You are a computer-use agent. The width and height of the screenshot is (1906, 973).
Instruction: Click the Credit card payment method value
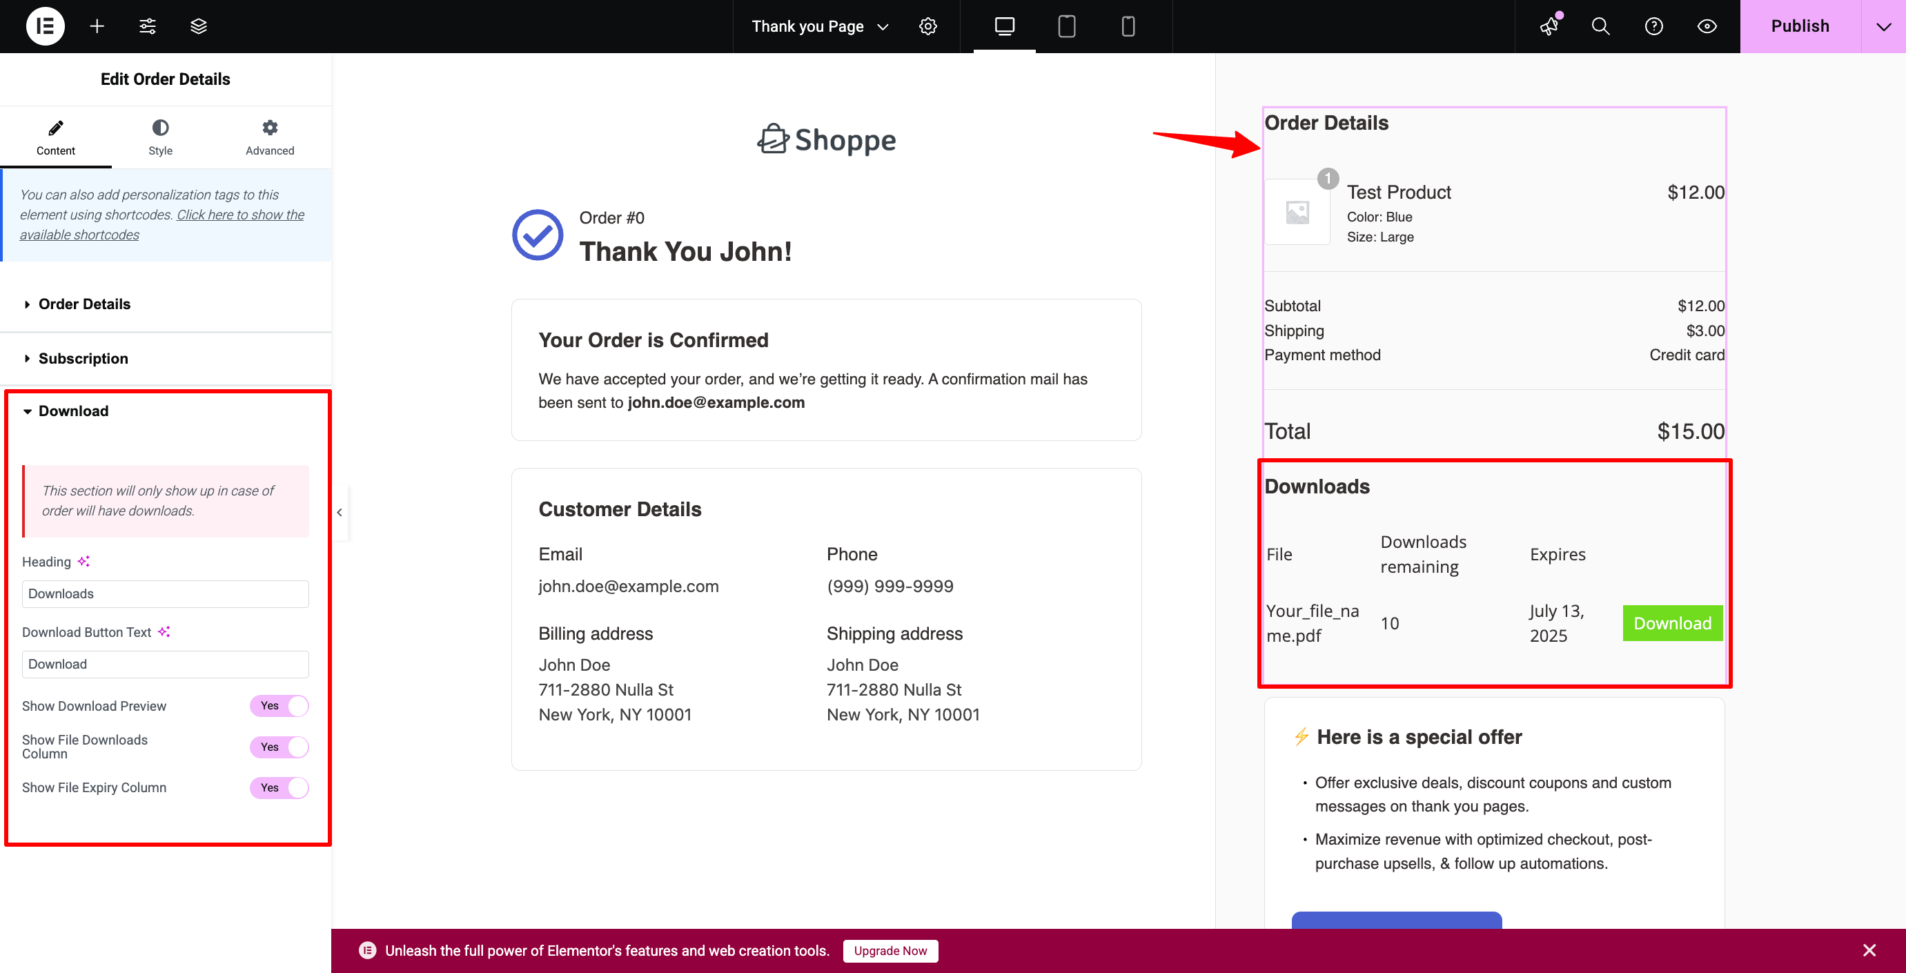pyautogui.click(x=1687, y=355)
